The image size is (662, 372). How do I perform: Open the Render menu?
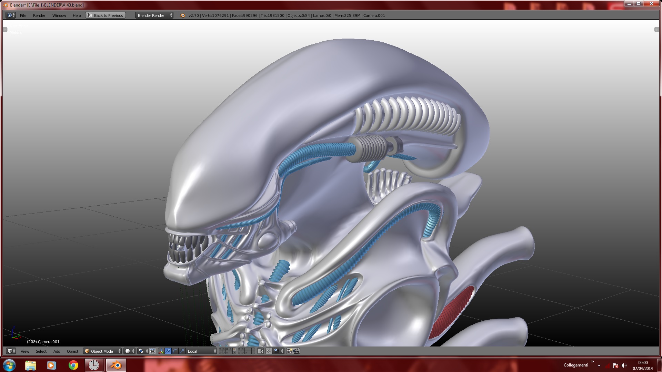(x=39, y=15)
